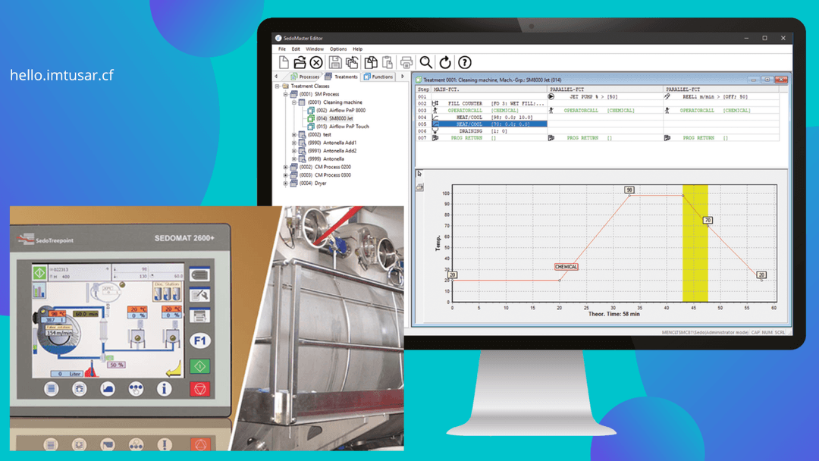Expand the (0002) test node

294,135
